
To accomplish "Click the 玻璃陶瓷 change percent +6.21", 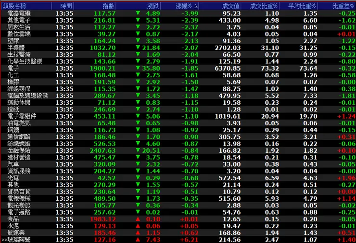I will (189, 240).
